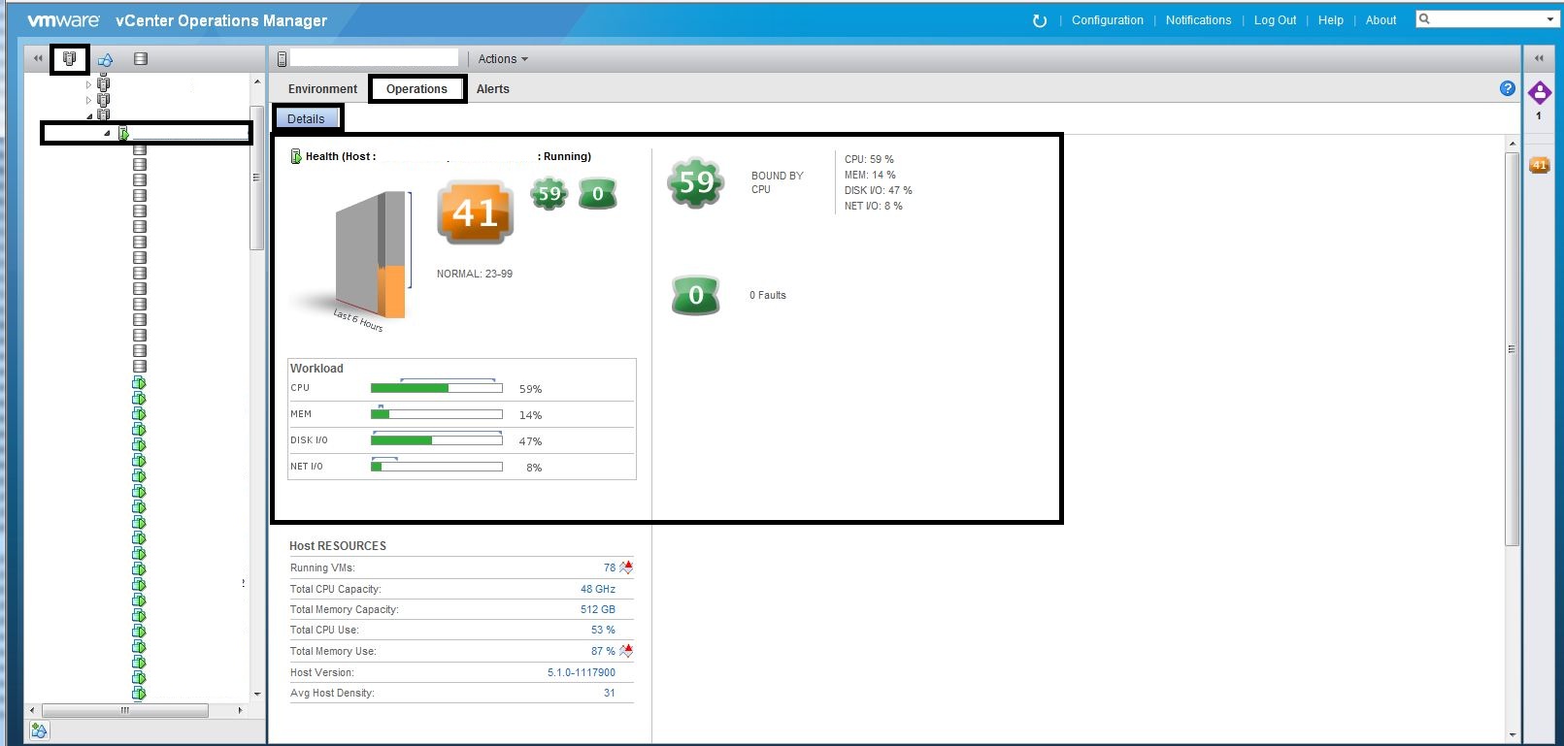This screenshot has width=1564, height=746.
Task: Collapse the selected host tree node
Action: coord(107,133)
